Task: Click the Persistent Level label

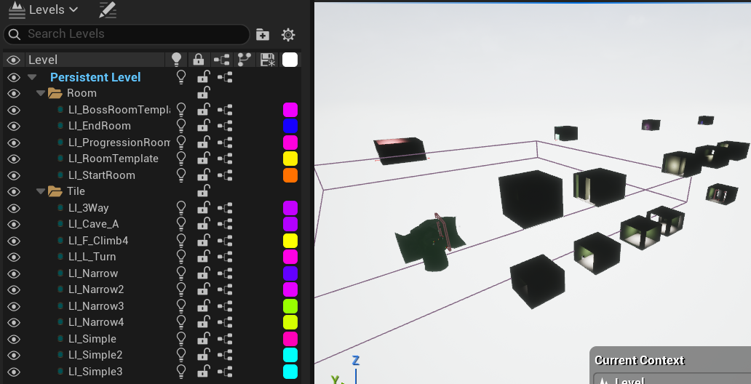Action: click(95, 77)
